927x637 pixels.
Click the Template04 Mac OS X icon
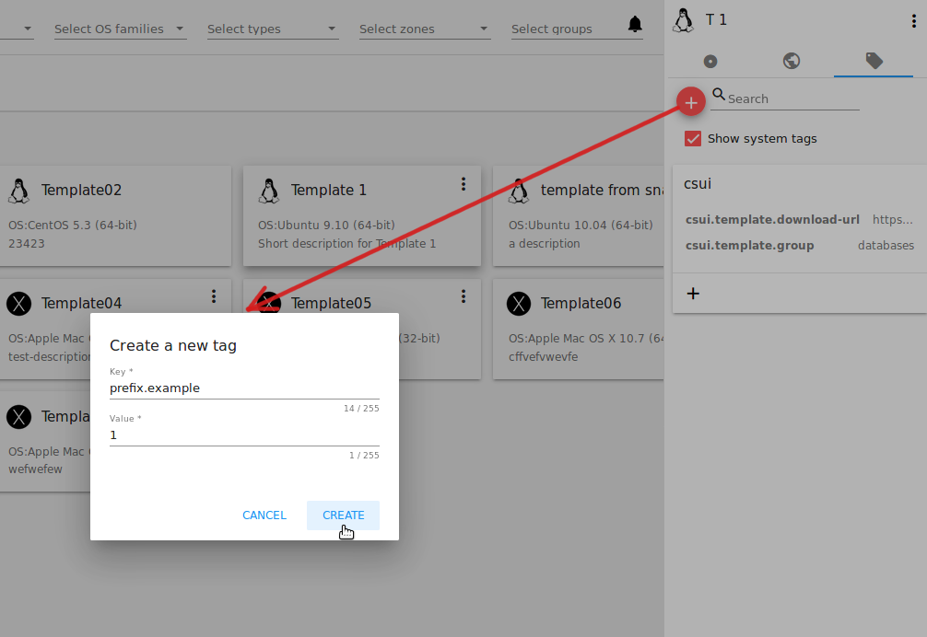pos(19,304)
